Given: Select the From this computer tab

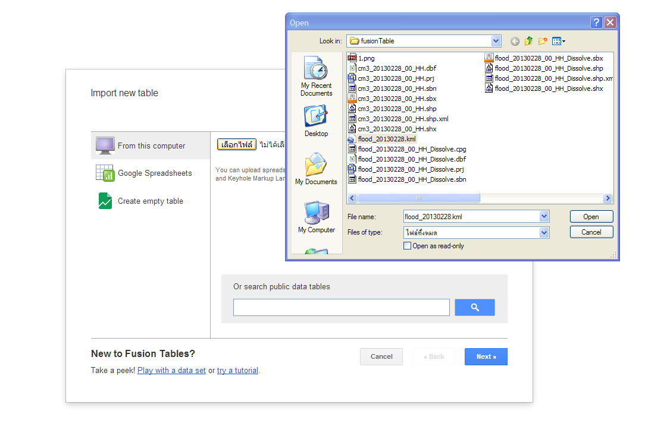Looking at the screenshot, I should tap(151, 146).
